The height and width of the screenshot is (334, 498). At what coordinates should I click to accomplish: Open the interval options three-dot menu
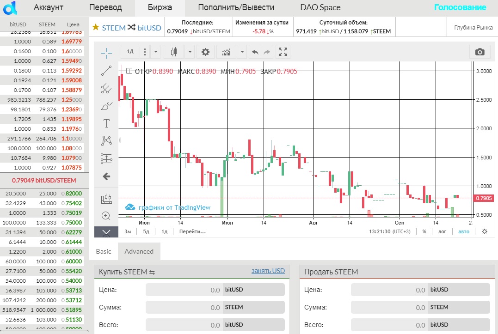point(145,52)
